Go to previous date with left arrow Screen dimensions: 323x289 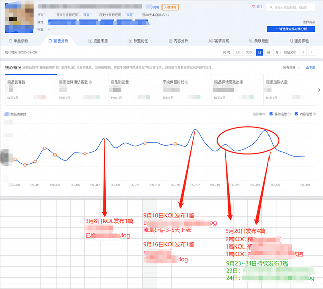pos(303,52)
